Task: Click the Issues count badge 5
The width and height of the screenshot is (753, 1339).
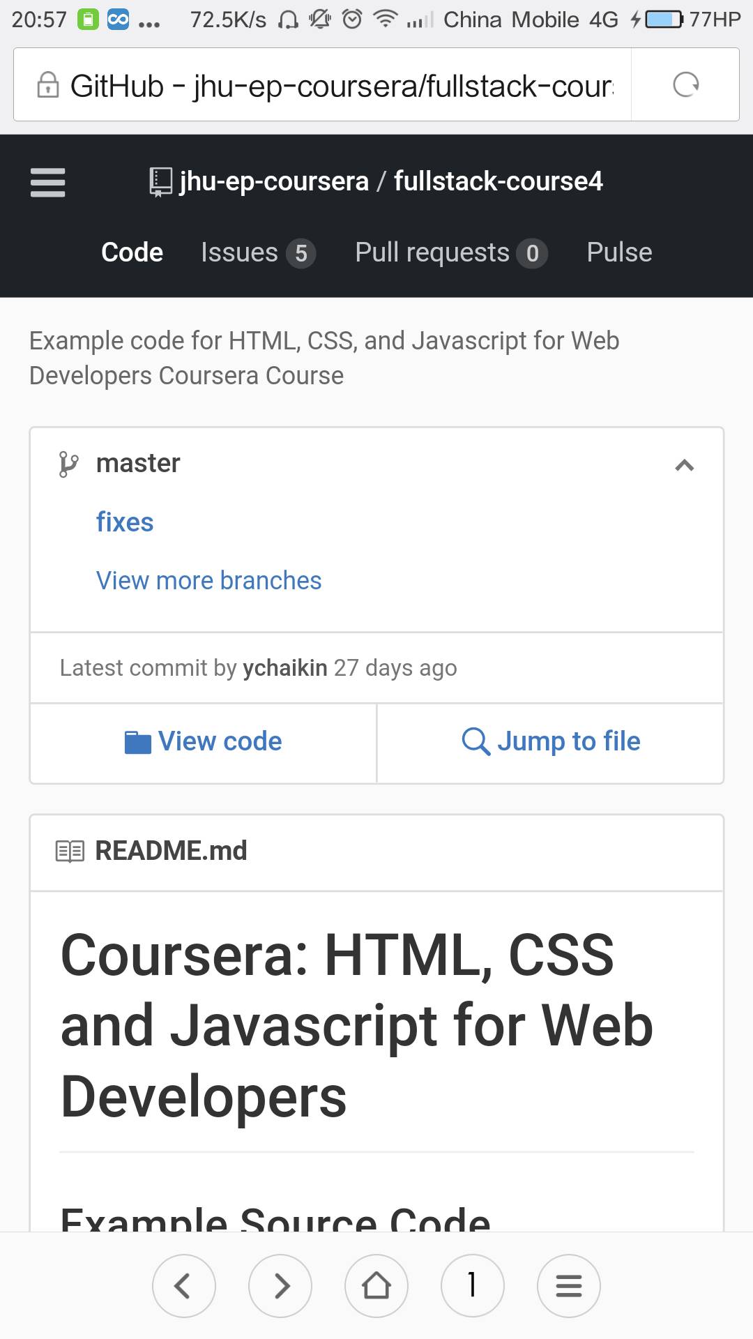Action: tap(301, 253)
